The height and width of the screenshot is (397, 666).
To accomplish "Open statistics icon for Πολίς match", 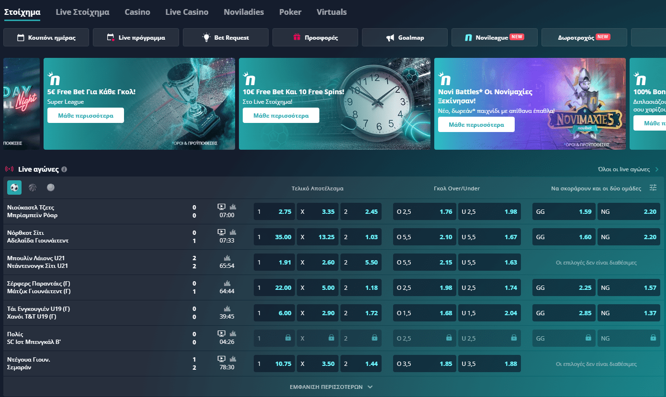I will pos(233,334).
